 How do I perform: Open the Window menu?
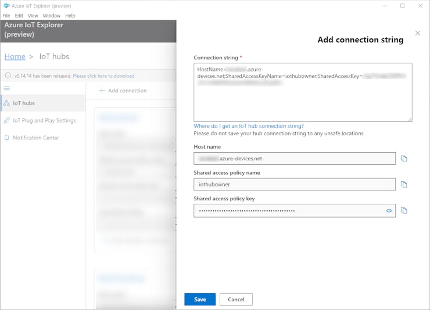(x=52, y=16)
